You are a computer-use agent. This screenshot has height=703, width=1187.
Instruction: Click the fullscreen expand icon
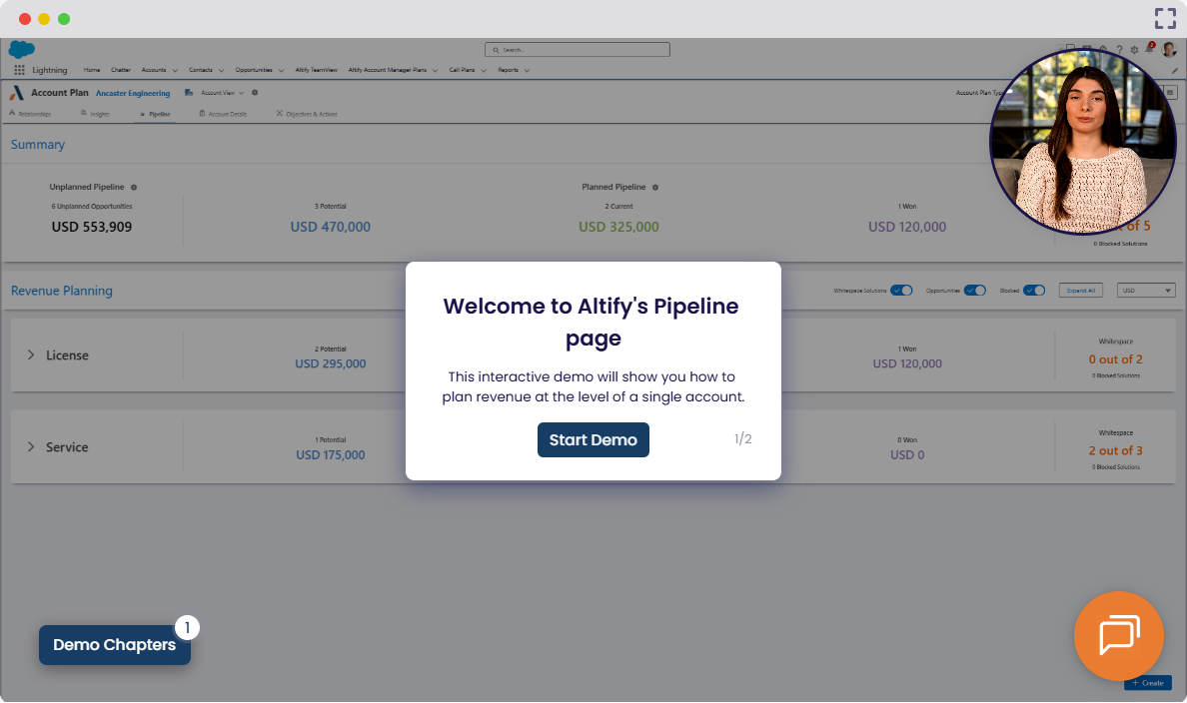pos(1165,18)
